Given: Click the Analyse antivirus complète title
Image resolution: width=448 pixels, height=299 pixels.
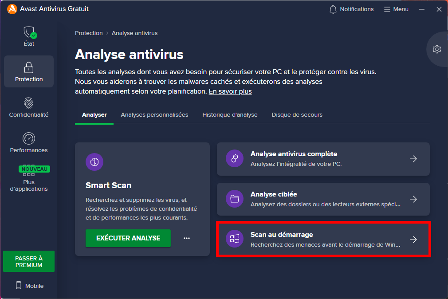Looking at the screenshot, I should (x=294, y=154).
